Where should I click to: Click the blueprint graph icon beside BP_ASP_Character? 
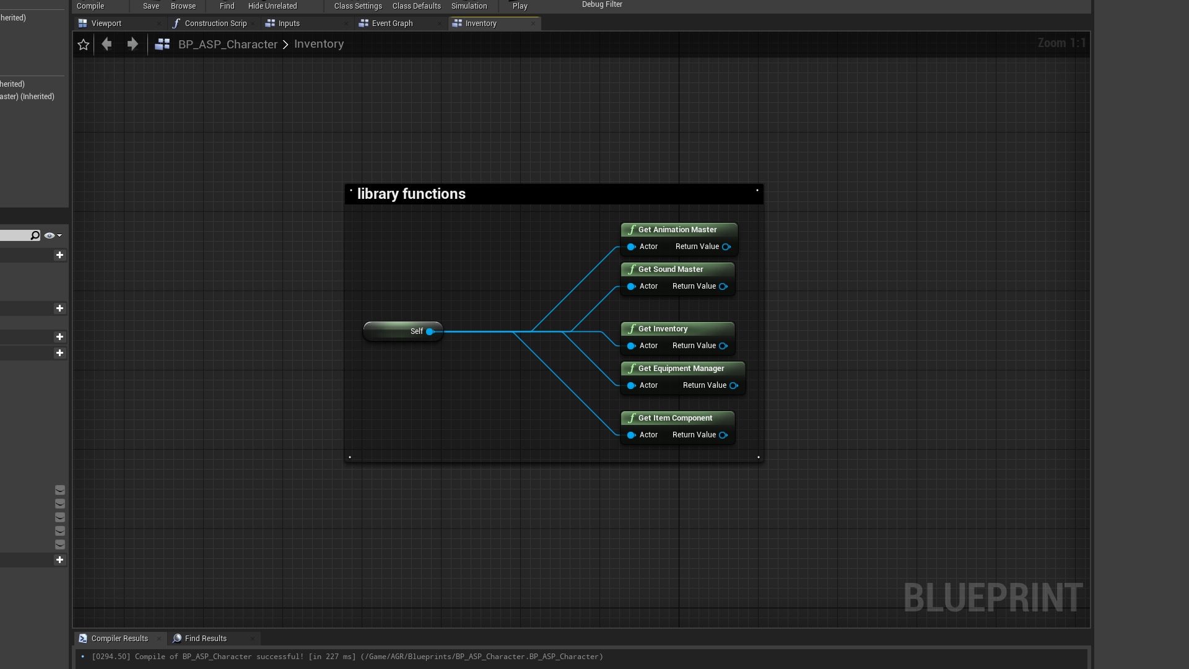[x=162, y=45]
